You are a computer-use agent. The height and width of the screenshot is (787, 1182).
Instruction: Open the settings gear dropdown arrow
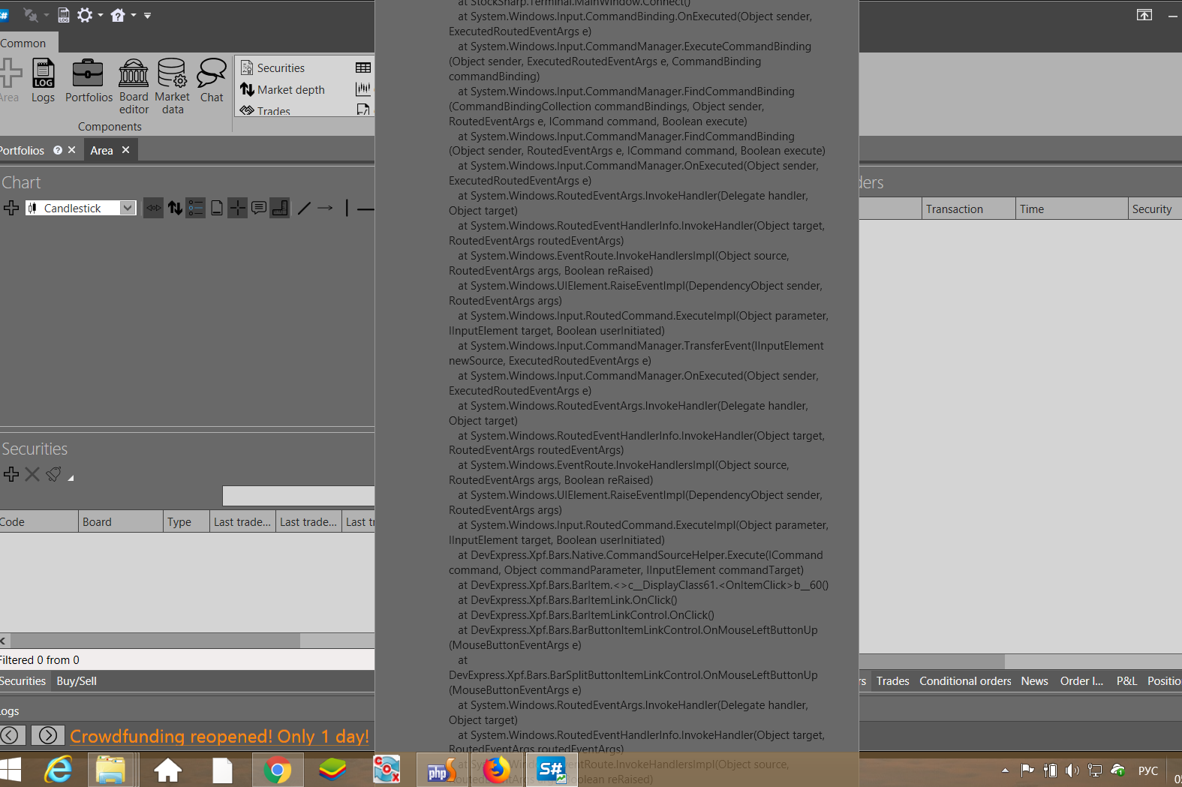[x=101, y=15]
